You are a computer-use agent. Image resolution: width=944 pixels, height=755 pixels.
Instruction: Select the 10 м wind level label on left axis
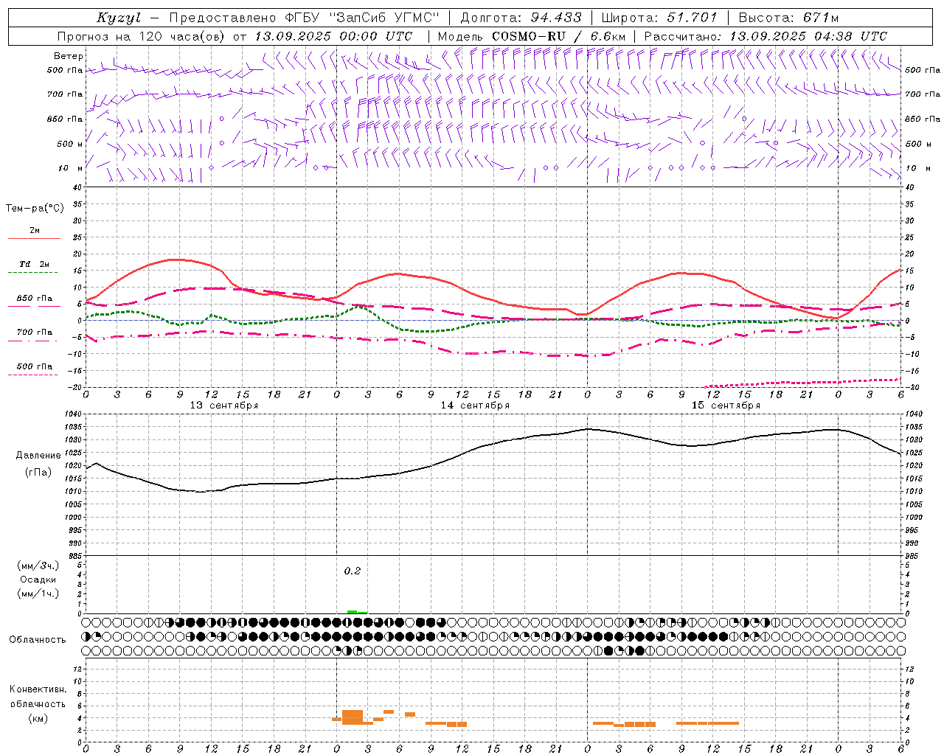pos(71,168)
